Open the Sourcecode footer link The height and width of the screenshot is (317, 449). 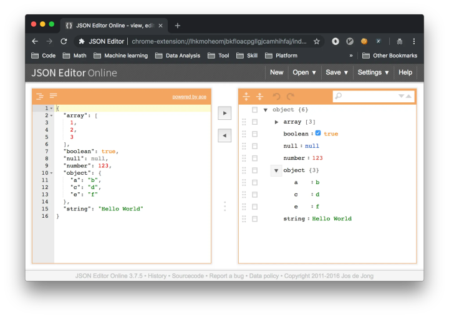[188, 276]
